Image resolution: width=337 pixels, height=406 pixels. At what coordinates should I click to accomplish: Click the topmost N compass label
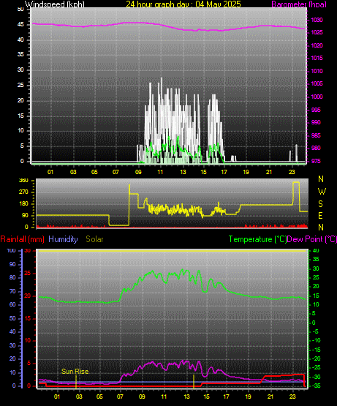[321, 179]
